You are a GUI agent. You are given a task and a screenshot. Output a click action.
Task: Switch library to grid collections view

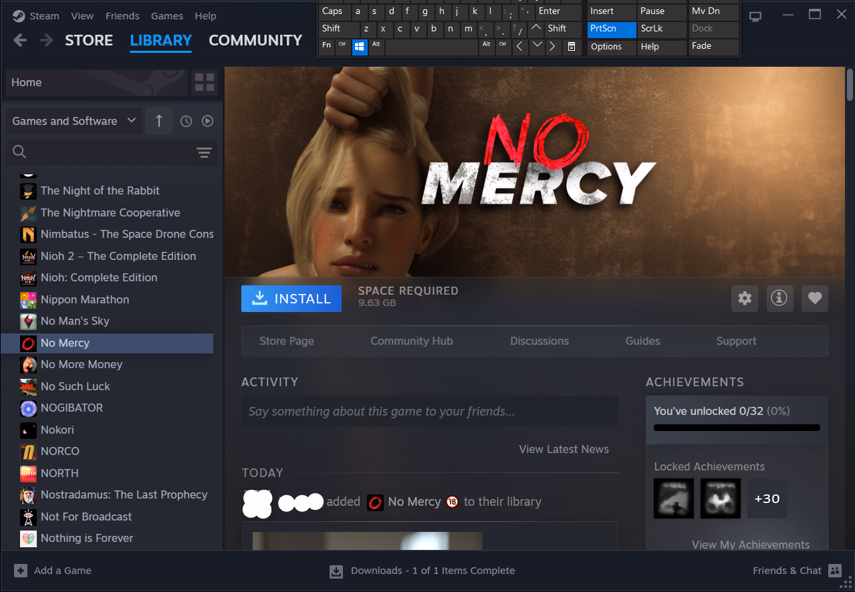(x=205, y=83)
